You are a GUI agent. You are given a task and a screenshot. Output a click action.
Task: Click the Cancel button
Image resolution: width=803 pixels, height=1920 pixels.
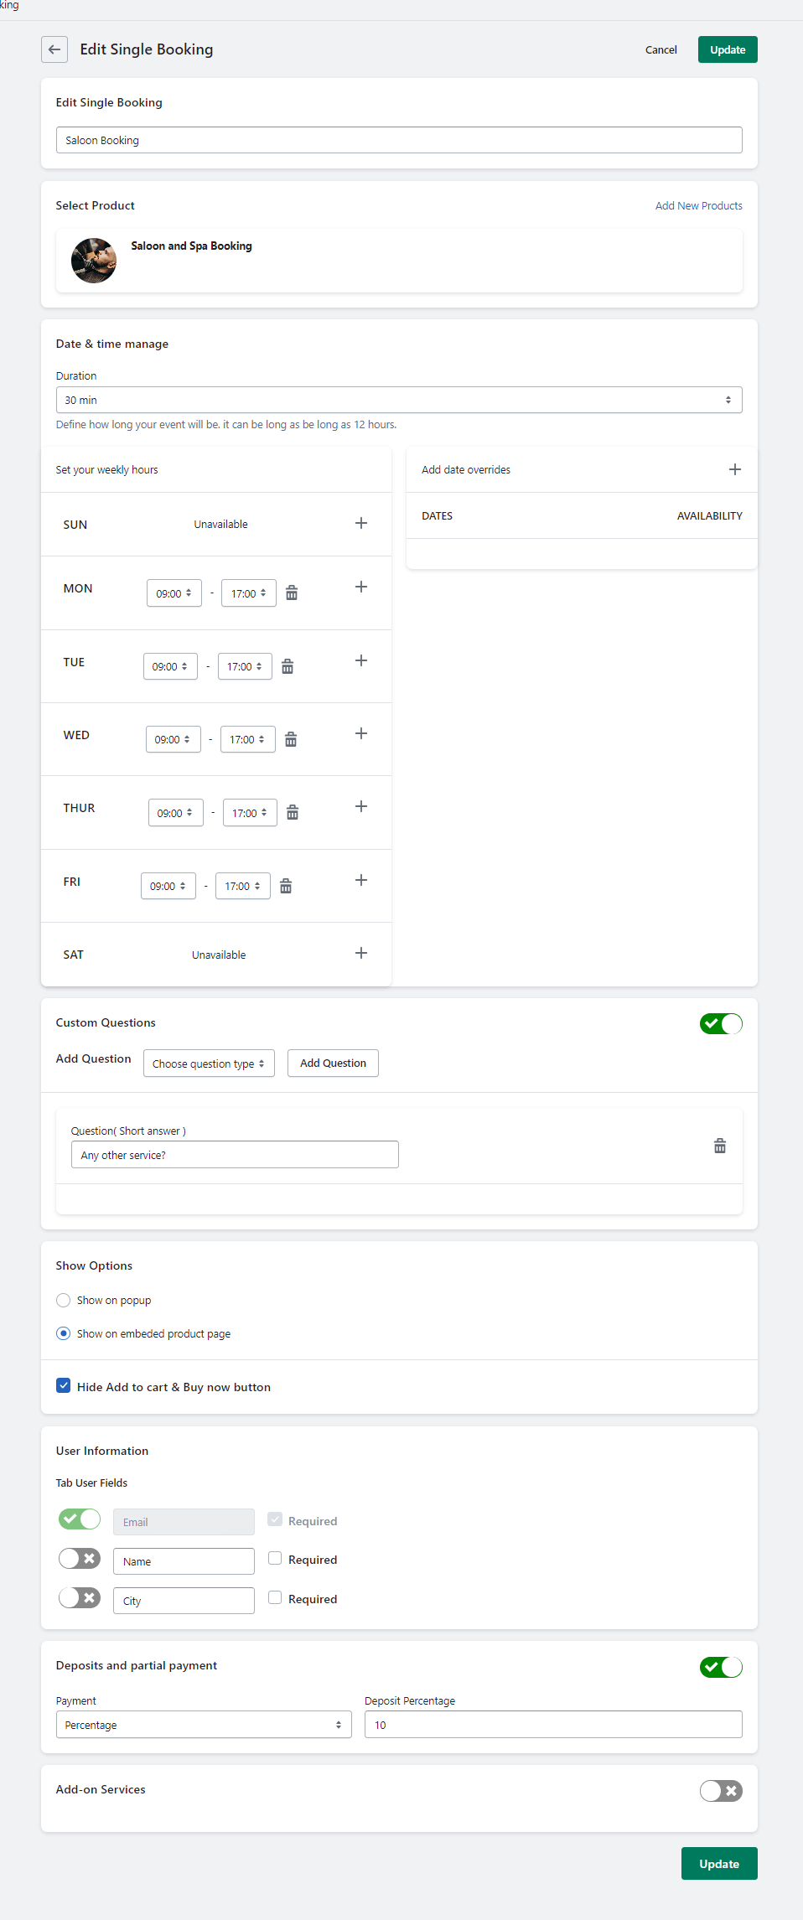click(661, 50)
